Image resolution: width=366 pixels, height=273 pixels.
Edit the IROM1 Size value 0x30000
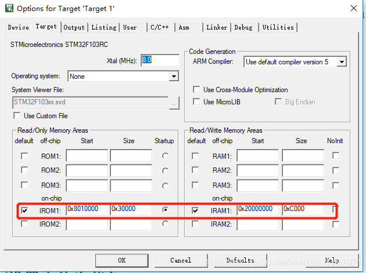click(131, 209)
